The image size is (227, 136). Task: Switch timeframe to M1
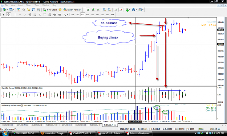click(x=73, y=15)
